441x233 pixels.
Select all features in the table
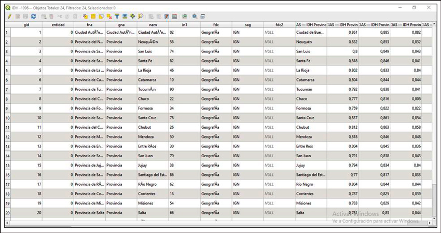pos(93,17)
